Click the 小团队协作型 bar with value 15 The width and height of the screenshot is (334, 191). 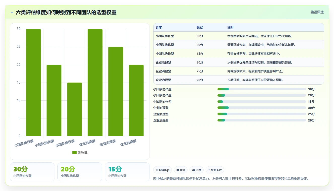click(x=75, y=109)
